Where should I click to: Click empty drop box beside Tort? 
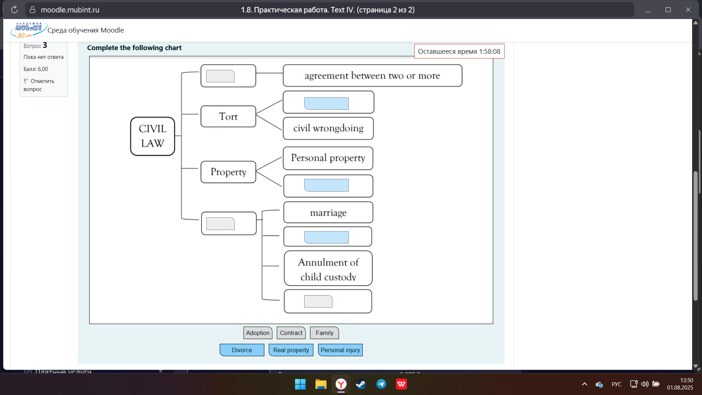(x=326, y=104)
